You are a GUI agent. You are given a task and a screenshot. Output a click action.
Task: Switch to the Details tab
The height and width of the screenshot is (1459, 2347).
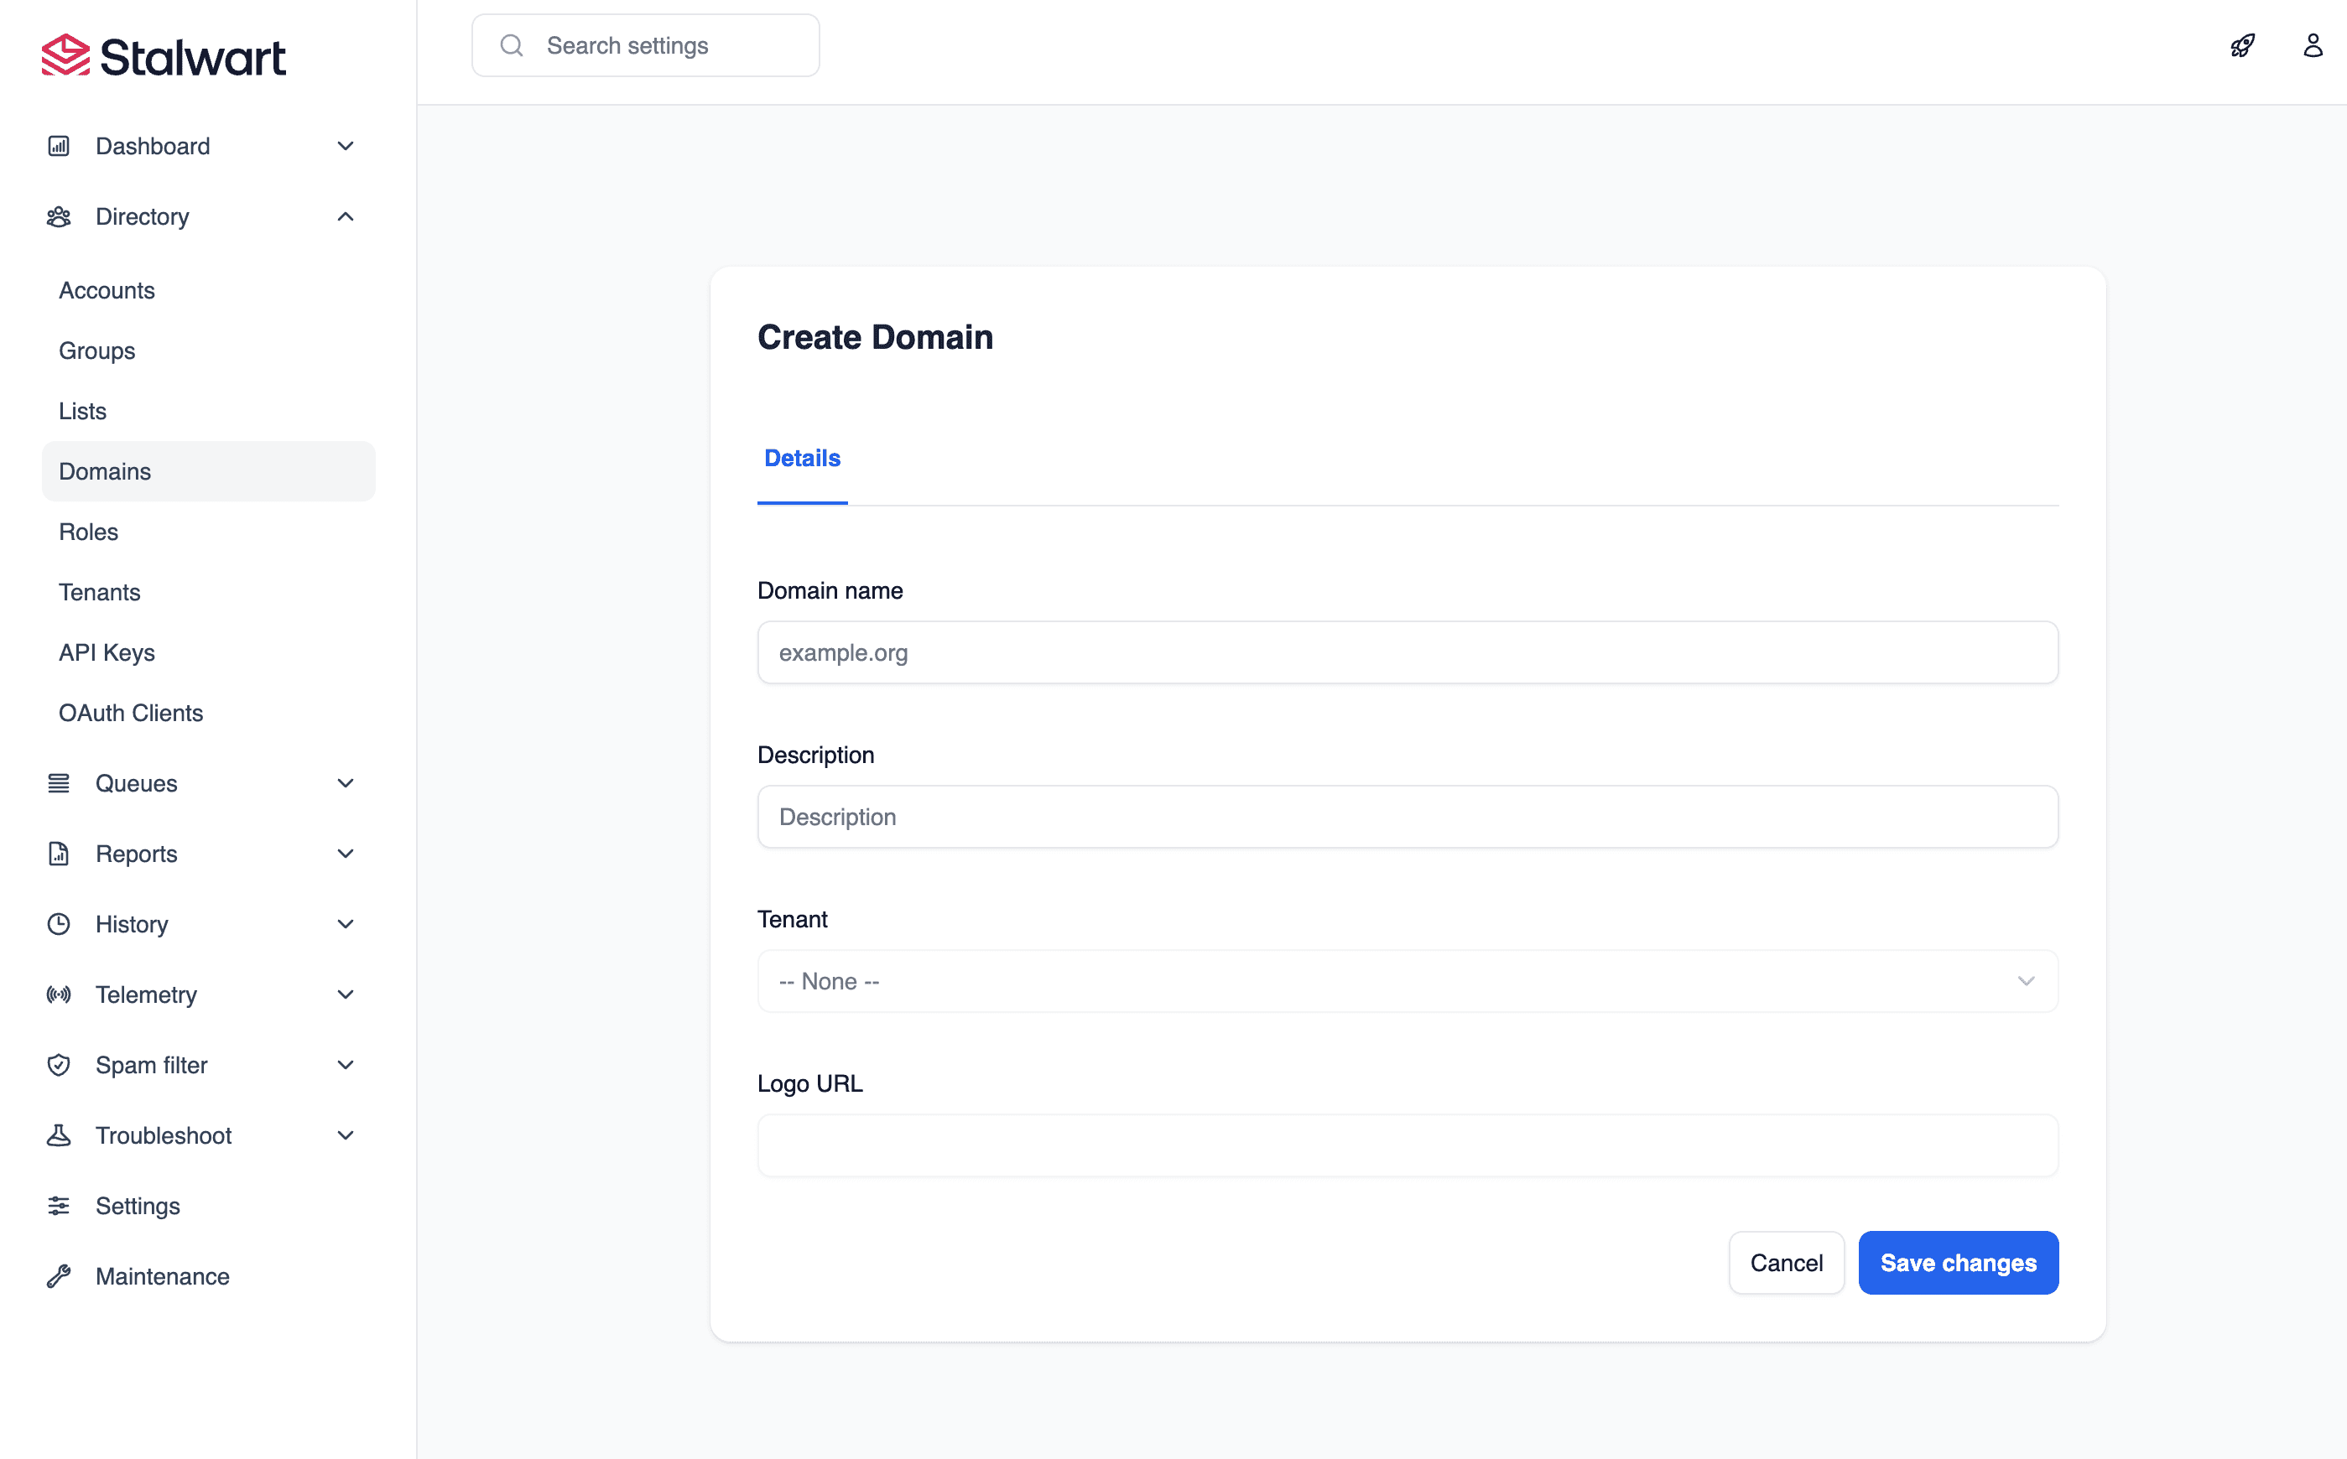[x=802, y=459]
